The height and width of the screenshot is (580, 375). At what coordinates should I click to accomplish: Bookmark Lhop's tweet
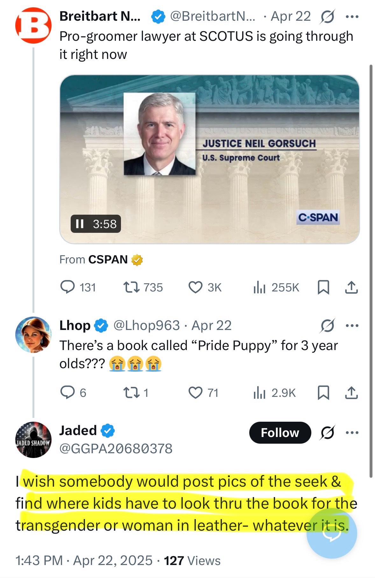pos(323,392)
